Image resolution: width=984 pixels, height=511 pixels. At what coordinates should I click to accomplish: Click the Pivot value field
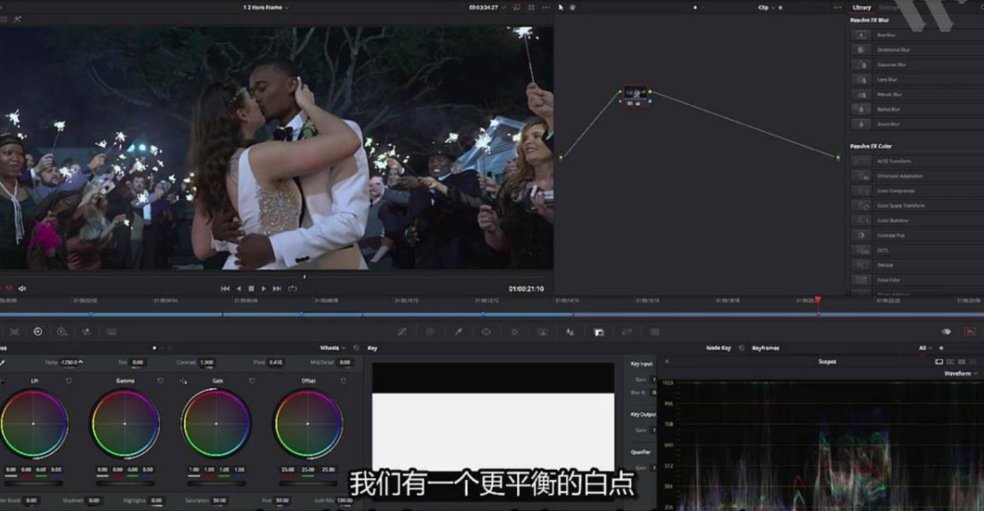(276, 362)
